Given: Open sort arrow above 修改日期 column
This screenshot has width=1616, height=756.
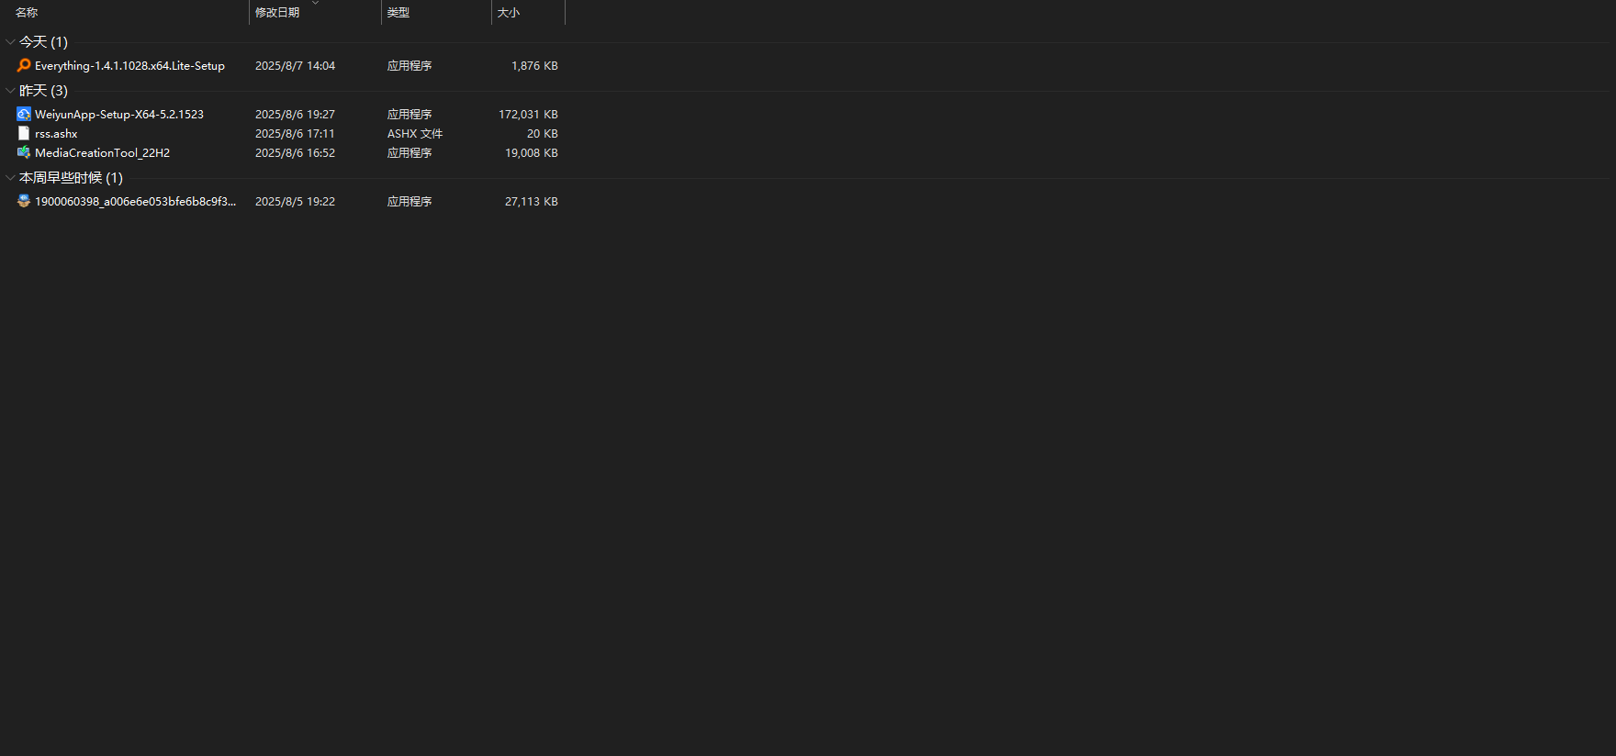Looking at the screenshot, I should [315, 3].
